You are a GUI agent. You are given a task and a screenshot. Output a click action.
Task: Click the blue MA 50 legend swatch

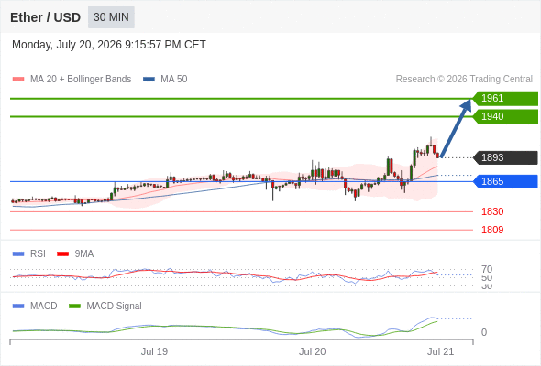point(149,80)
